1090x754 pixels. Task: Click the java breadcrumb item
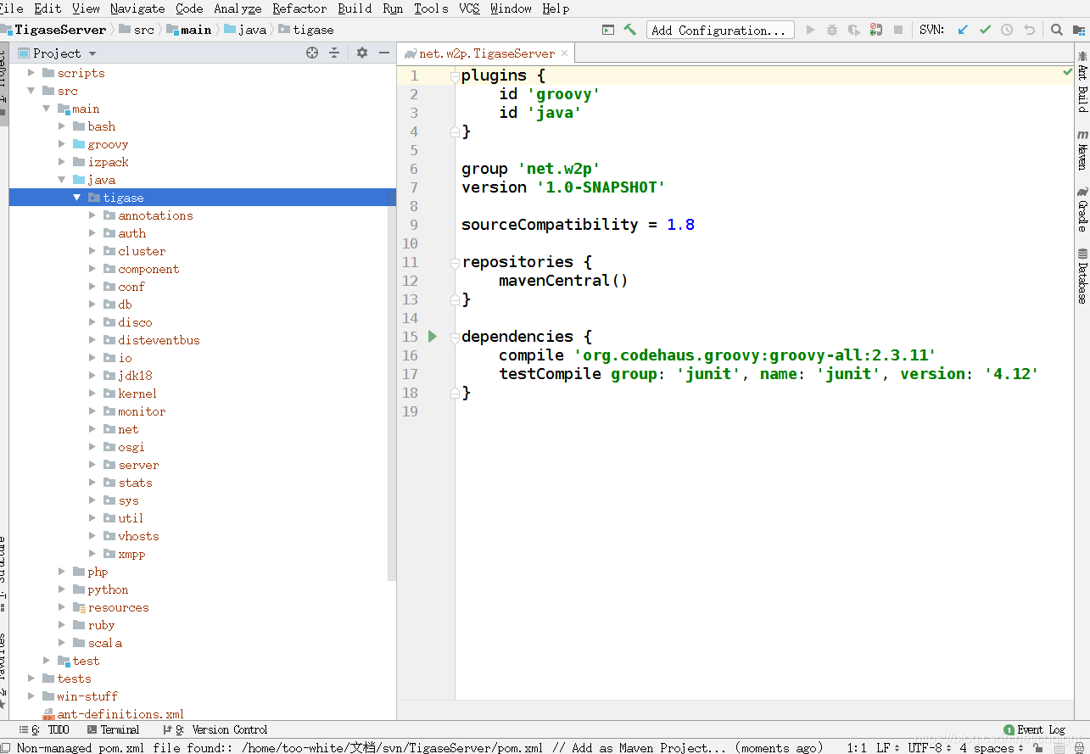coord(245,30)
